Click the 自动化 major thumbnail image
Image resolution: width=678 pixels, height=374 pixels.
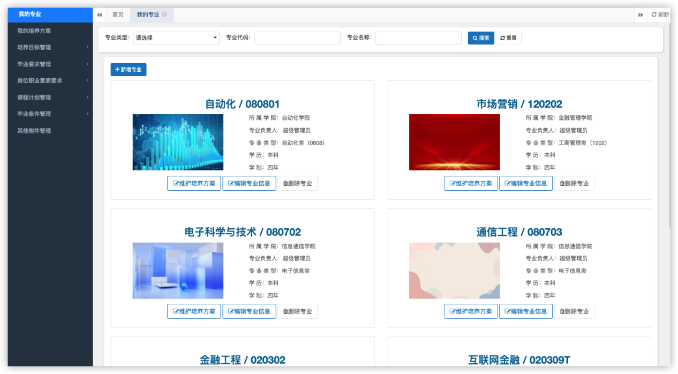click(x=178, y=142)
